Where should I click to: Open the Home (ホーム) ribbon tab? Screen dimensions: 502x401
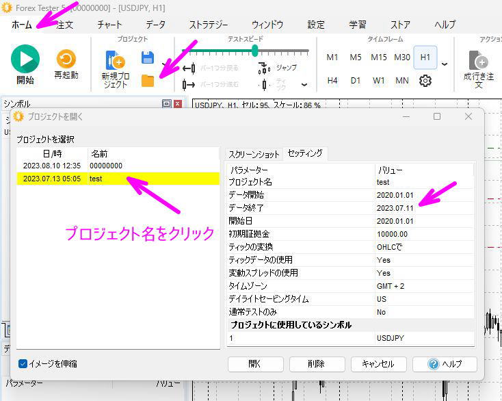pyautogui.click(x=22, y=25)
